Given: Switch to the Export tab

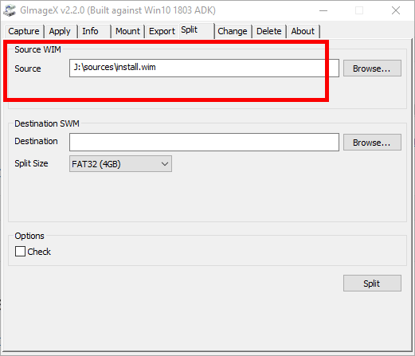Looking at the screenshot, I should (162, 31).
